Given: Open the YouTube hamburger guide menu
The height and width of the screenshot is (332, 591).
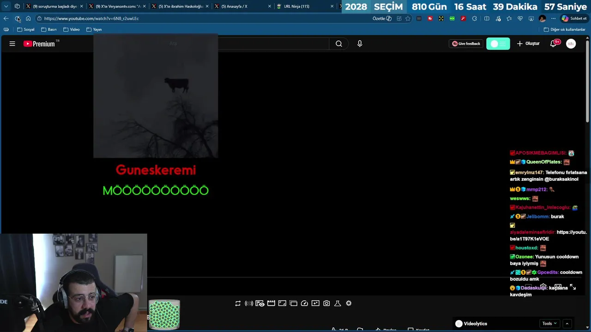Looking at the screenshot, I should pos(12,44).
